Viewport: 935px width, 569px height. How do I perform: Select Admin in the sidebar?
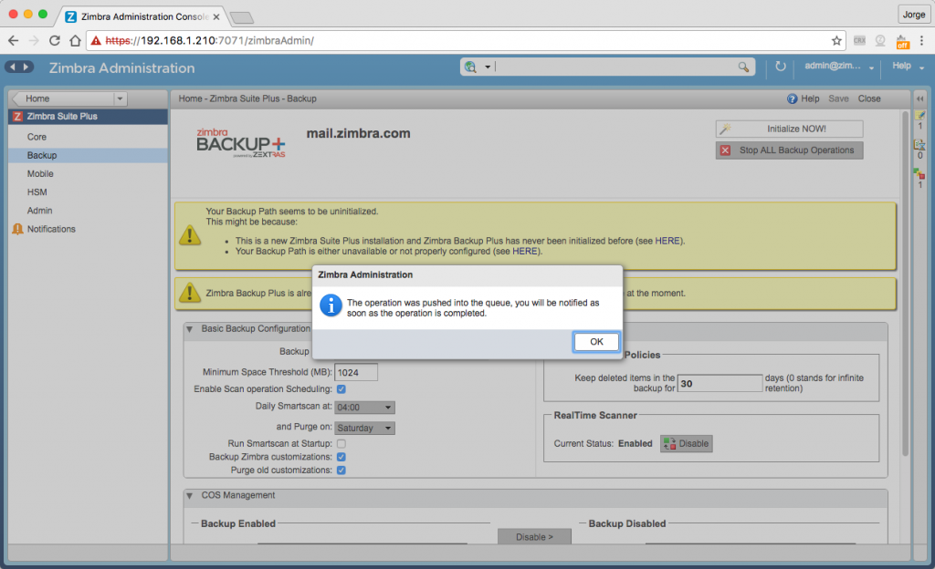click(88, 211)
